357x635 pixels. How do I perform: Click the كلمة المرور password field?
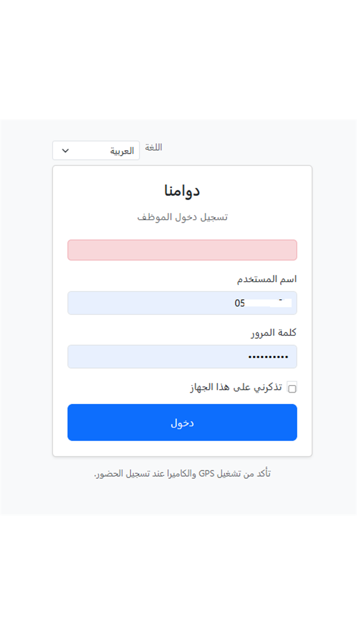pyautogui.click(x=182, y=356)
